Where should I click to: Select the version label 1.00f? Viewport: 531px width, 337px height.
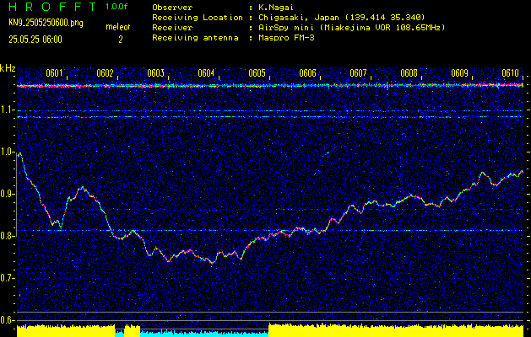(116, 7)
